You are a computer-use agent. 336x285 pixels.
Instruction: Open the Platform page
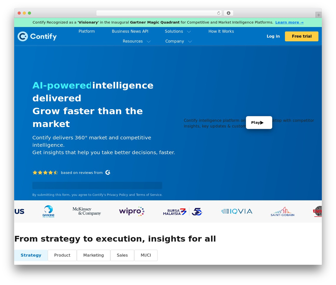point(87,31)
